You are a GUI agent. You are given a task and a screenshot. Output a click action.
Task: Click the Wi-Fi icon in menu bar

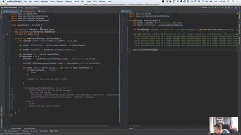coord(203,1)
